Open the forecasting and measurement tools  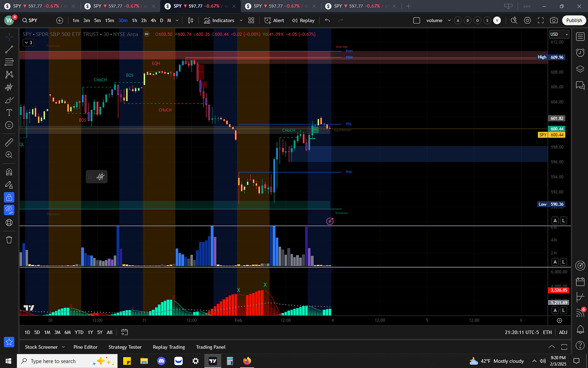click(x=9, y=87)
